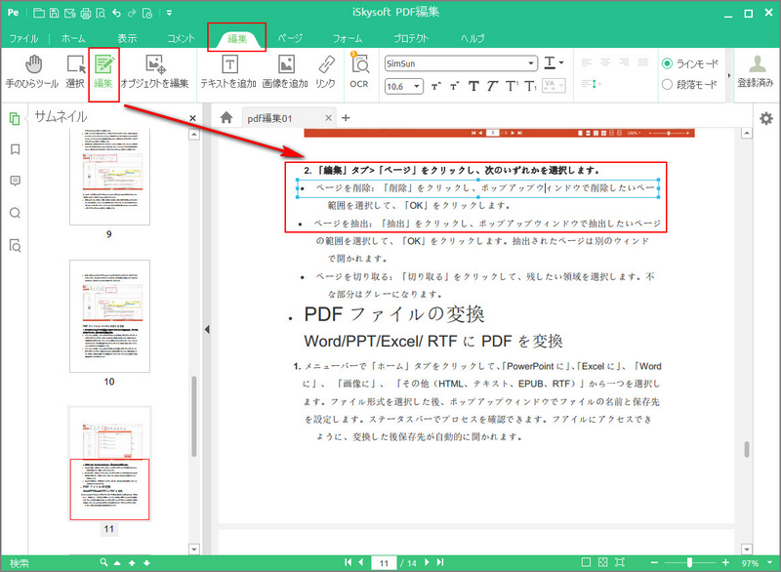Go to the last page button
Screen dimensions: 781x572
point(440,562)
